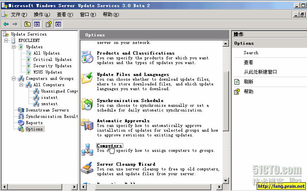Click Search in the actions pane
Viewport: 307px width, 191px height.
click(x=251, y=53)
